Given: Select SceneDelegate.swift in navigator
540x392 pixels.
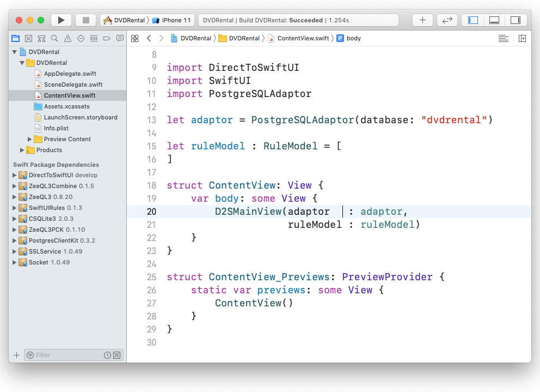Looking at the screenshot, I should pos(67,85).
